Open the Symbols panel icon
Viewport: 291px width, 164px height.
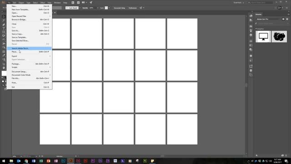click(251, 35)
